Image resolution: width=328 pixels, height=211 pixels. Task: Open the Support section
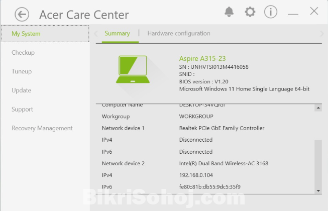(x=22, y=109)
